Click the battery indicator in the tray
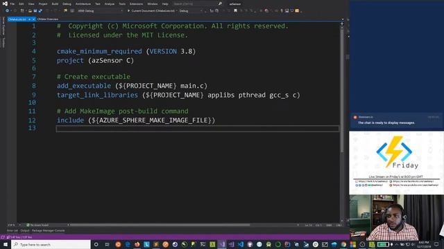 [382, 244]
